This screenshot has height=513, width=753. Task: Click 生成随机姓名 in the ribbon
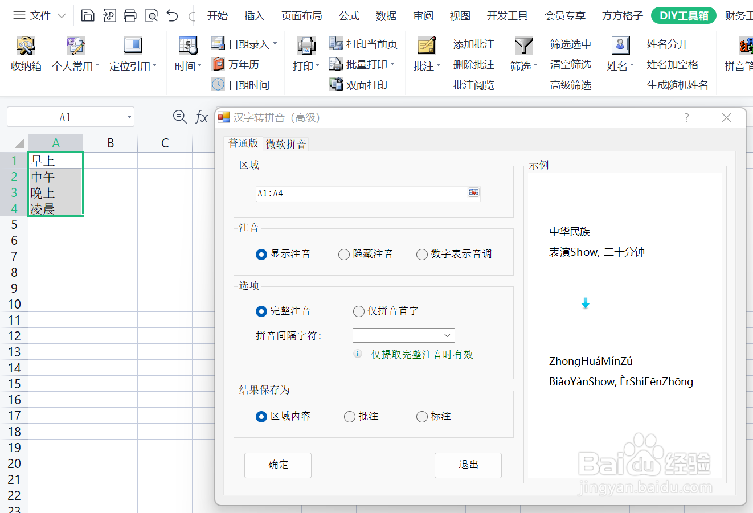click(x=678, y=85)
